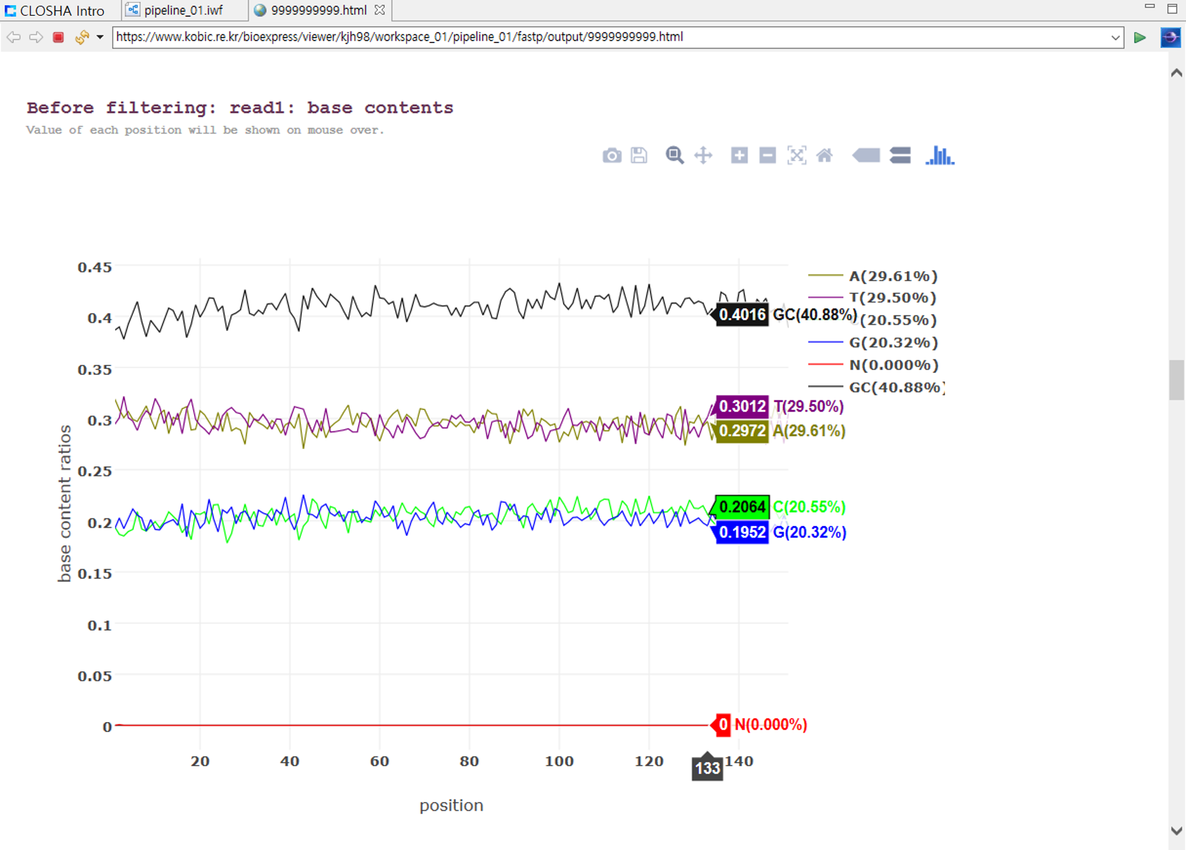
Task: Select the Pan arrows tool
Action: (703, 156)
